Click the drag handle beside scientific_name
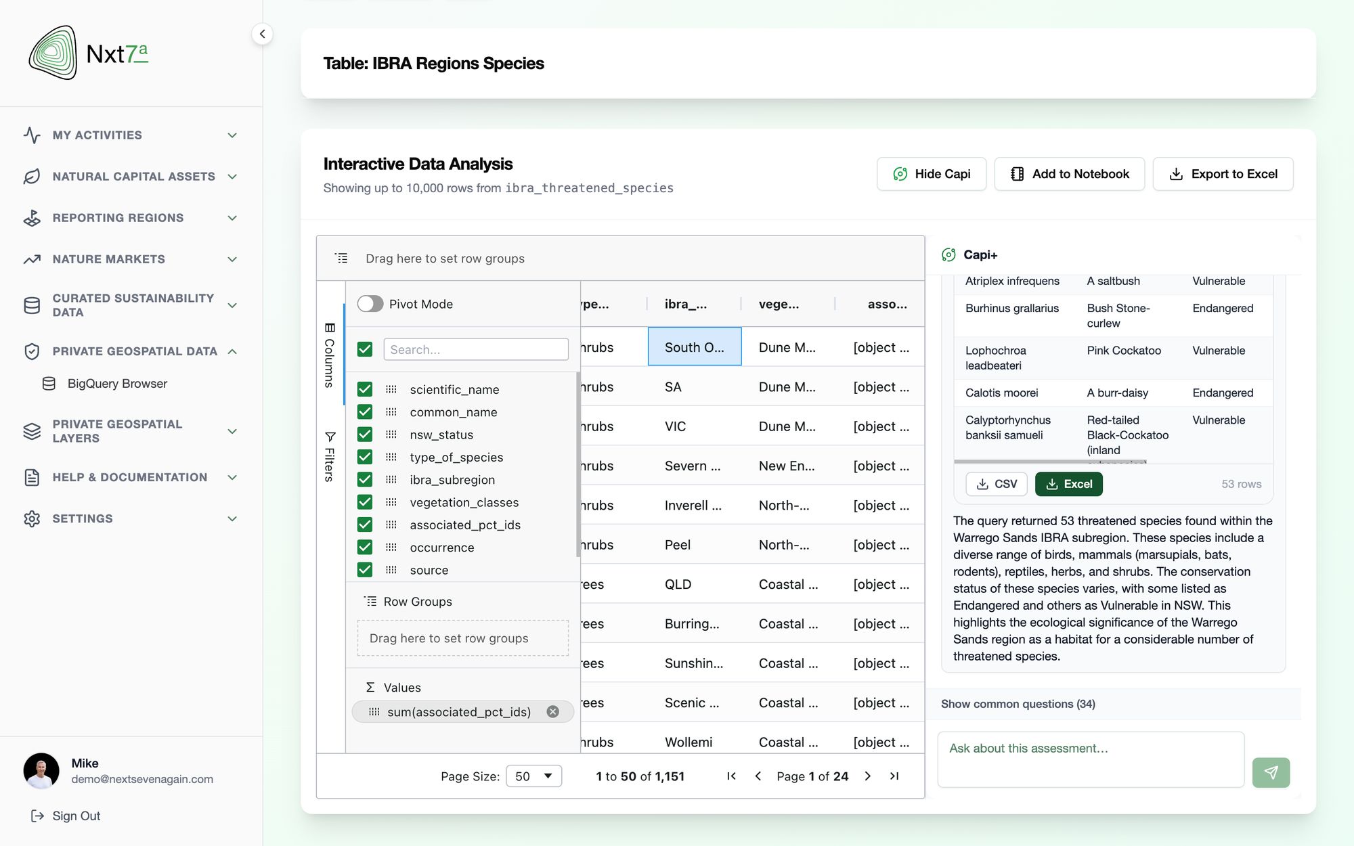Image resolution: width=1354 pixels, height=846 pixels. [391, 389]
